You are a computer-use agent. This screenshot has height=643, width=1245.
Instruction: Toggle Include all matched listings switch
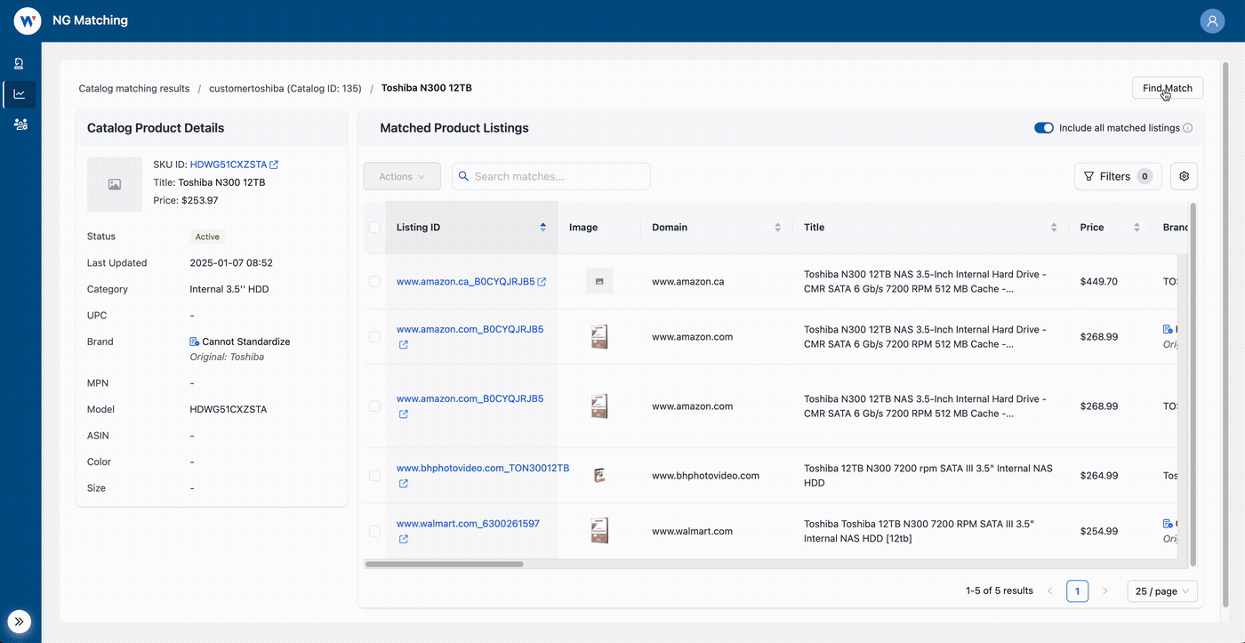click(x=1044, y=128)
